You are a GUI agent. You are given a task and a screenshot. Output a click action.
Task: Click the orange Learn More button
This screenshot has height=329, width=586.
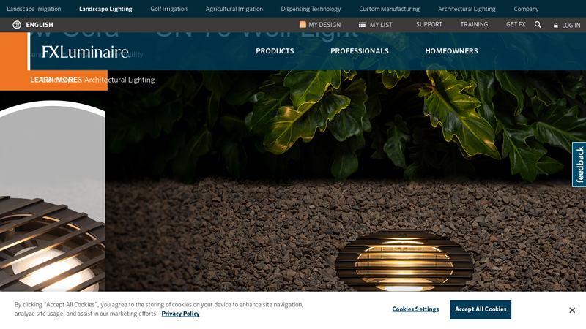53,80
